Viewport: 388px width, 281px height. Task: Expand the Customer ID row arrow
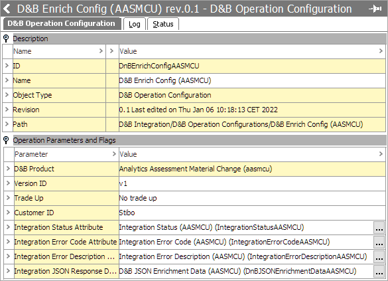[8, 213]
